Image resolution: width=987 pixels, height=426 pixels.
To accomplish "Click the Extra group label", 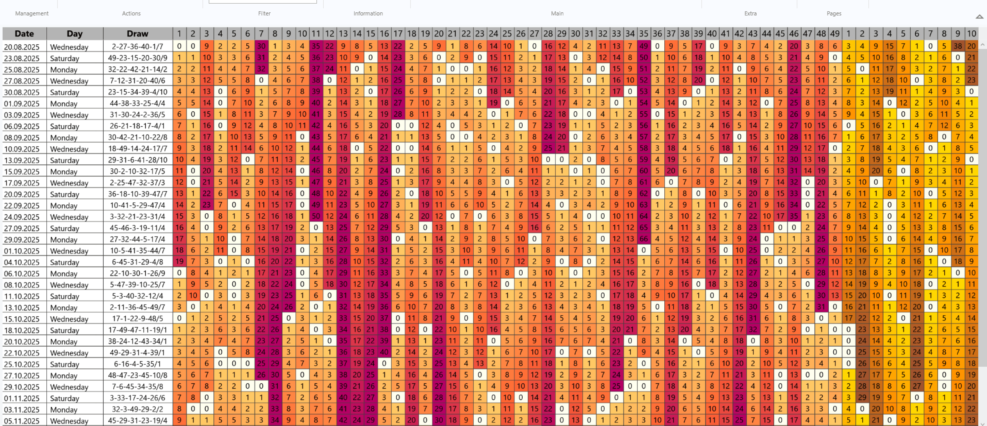I will click(750, 13).
